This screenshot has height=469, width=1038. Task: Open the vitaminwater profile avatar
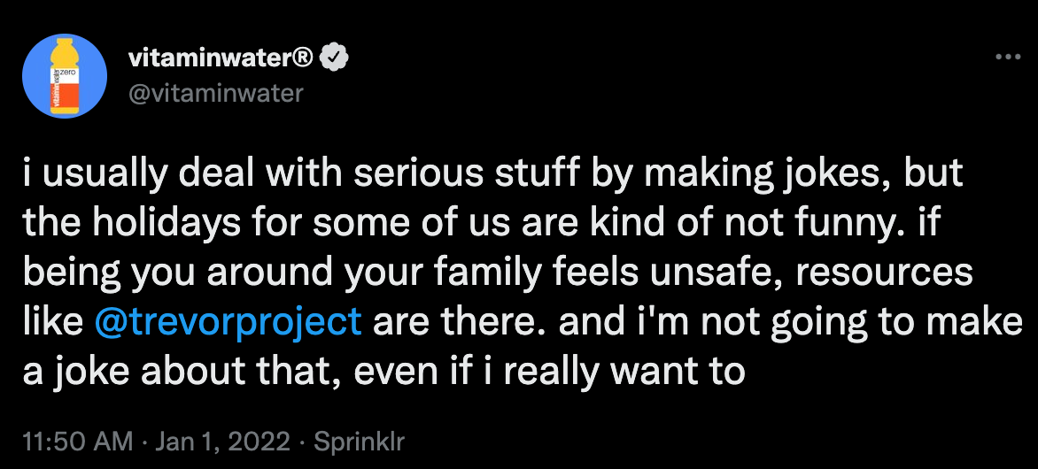[65, 75]
